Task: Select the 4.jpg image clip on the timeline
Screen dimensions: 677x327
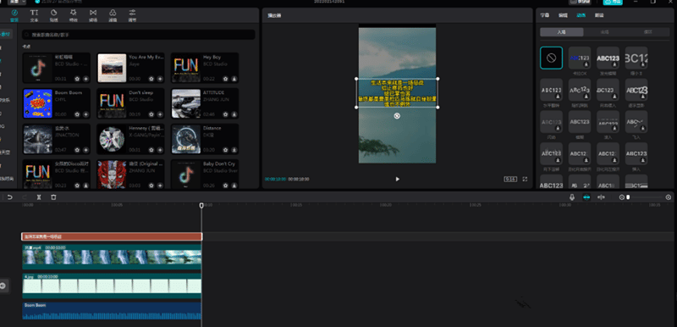Action: (x=112, y=285)
